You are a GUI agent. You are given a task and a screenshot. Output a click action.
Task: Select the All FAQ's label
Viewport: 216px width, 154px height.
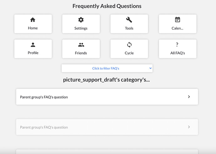pos(177,53)
